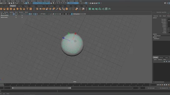Screen dimensions: 170x95
Task: Create a polygon plane from the shelf
Action: pos(18,9)
